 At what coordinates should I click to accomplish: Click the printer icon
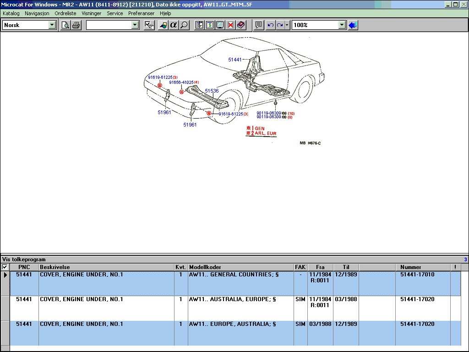click(x=76, y=25)
